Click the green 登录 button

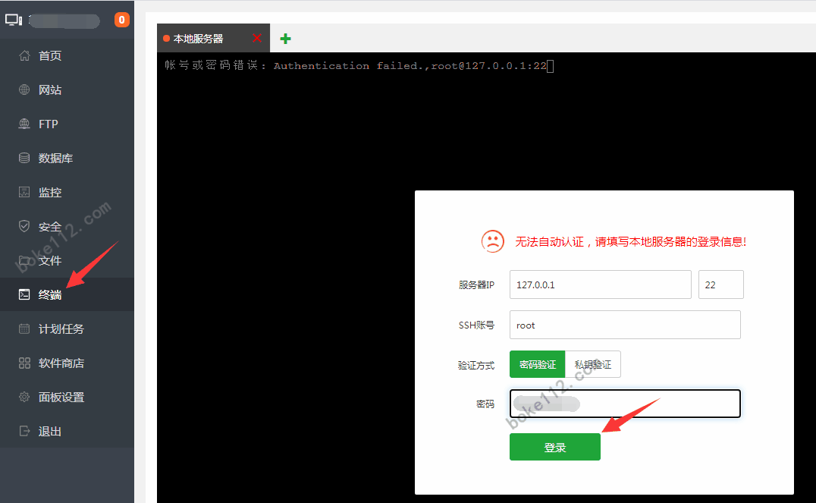[555, 447]
